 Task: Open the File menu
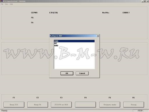[2, 4]
